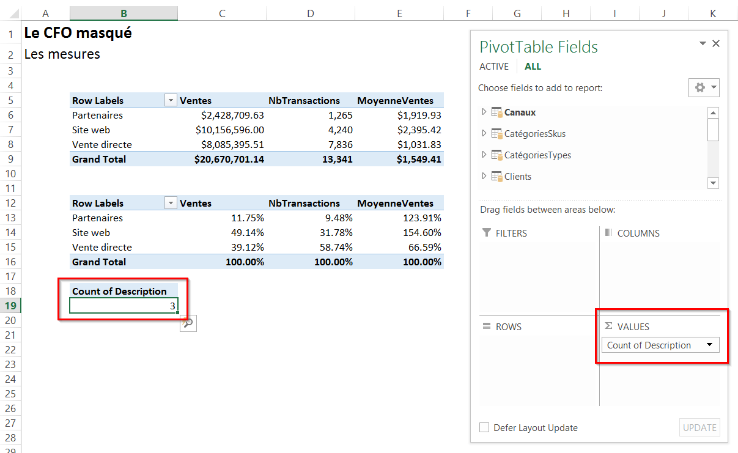This screenshot has width=738, height=453.
Task: Click the Quick Analysis icon below cell B19
Action: click(188, 323)
